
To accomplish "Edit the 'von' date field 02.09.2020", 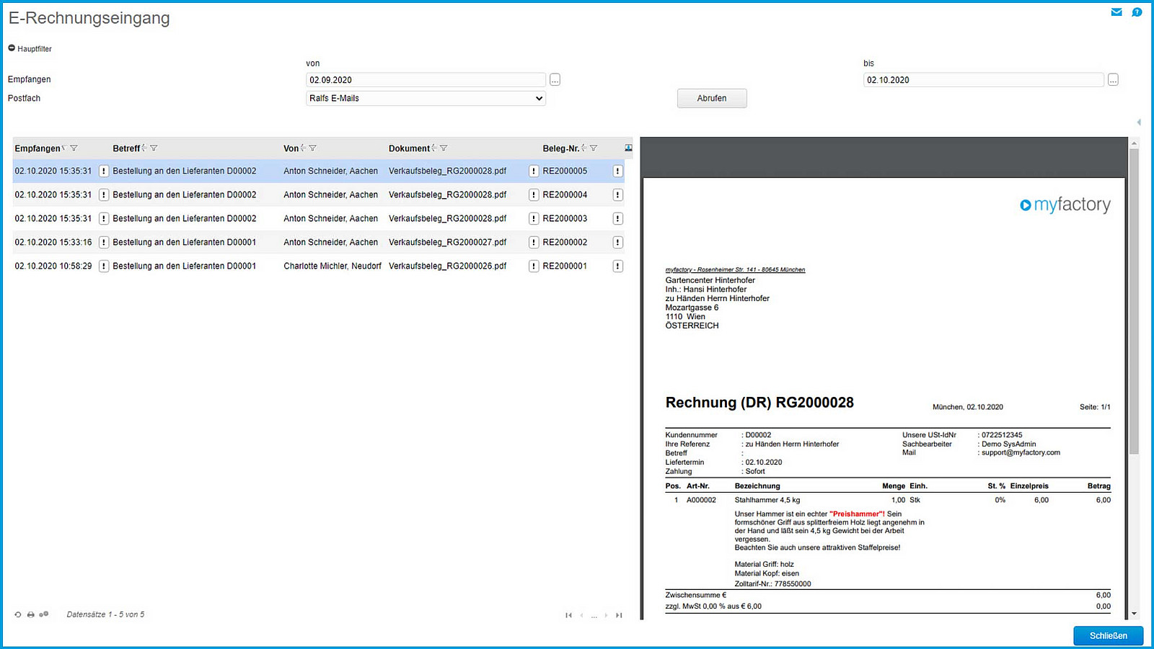I will pyautogui.click(x=426, y=80).
